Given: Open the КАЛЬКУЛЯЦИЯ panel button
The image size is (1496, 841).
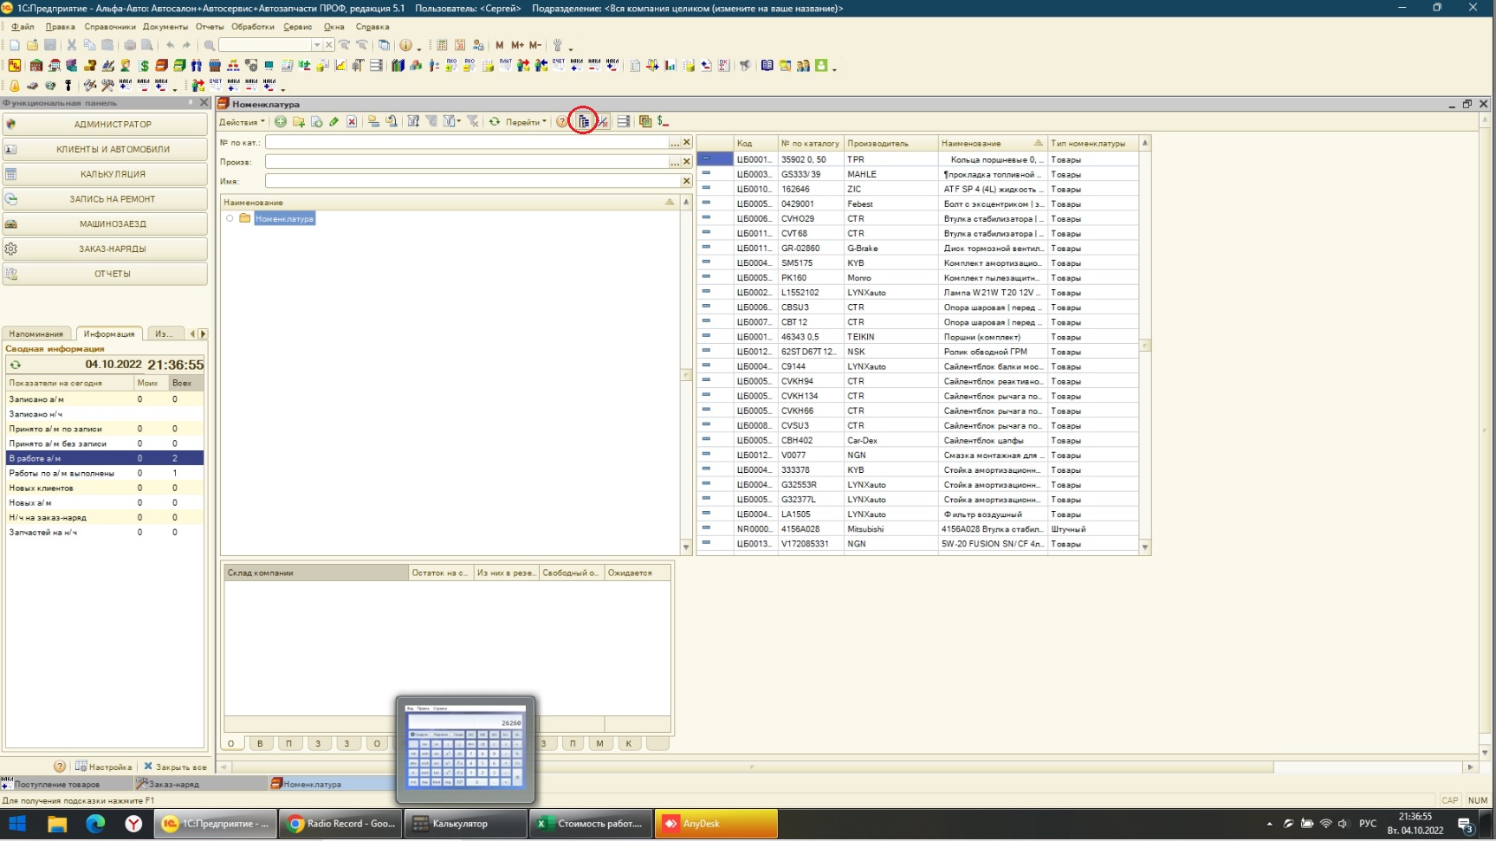Looking at the screenshot, I should tap(105, 174).
